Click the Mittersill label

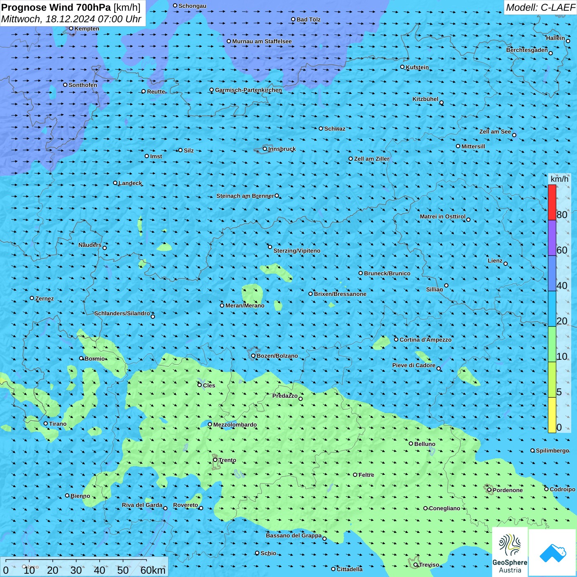(473, 146)
